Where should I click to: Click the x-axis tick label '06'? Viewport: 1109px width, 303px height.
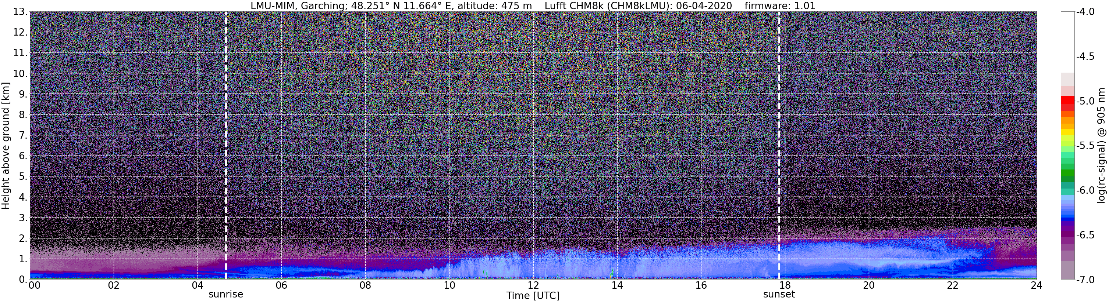tap(281, 285)
